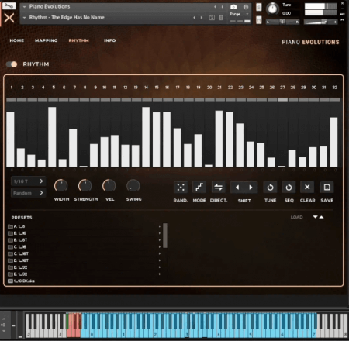
Task: Click the SEQ reset icon
Action: coord(289,188)
